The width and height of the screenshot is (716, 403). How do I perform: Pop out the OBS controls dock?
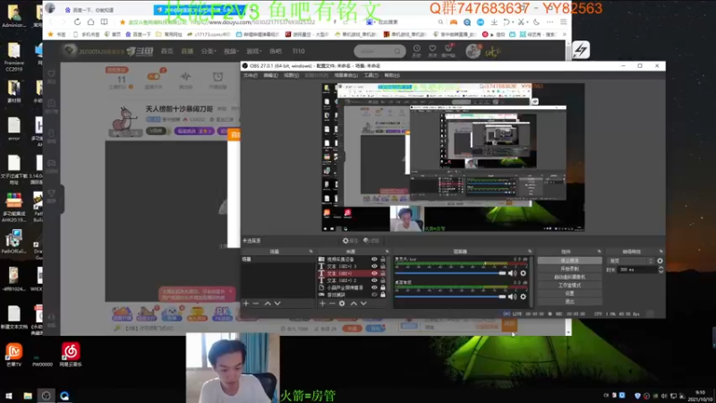pyautogui.click(x=599, y=252)
